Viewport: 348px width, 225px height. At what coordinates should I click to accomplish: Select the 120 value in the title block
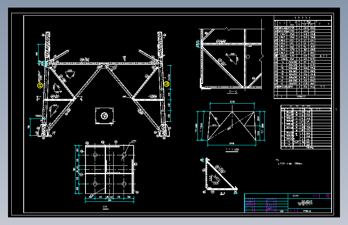pos(282,211)
